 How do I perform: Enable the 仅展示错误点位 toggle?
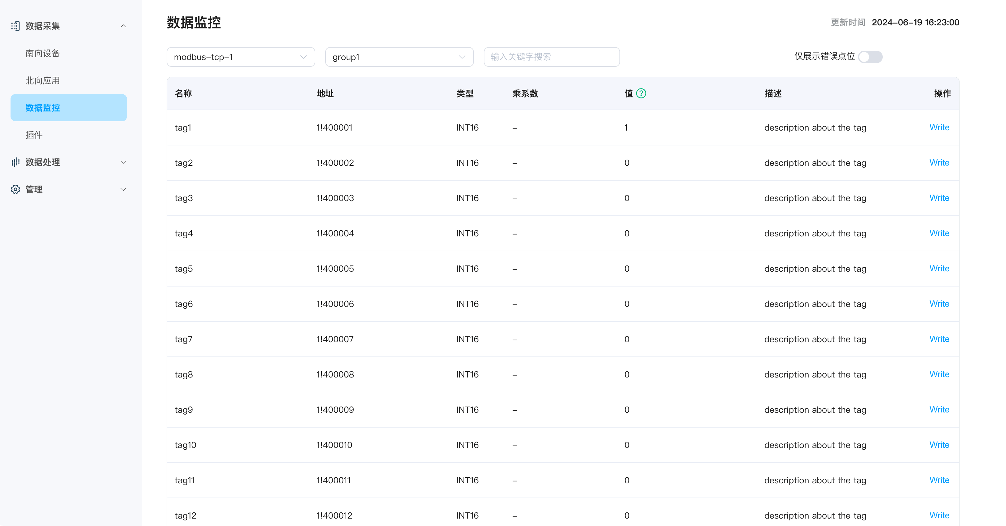tap(870, 57)
